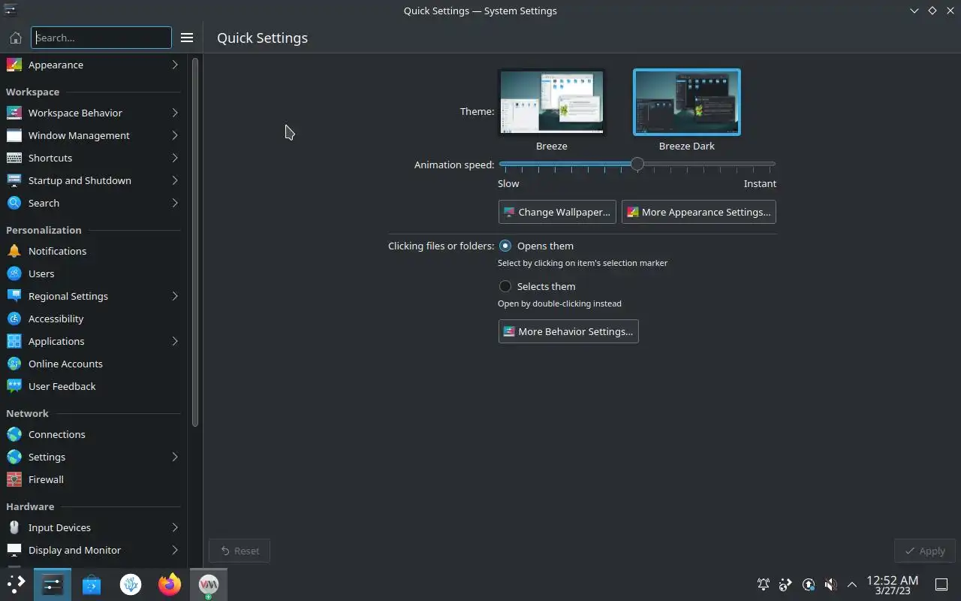Open the Firewall settings page
The width and height of the screenshot is (961, 601).
93,479
